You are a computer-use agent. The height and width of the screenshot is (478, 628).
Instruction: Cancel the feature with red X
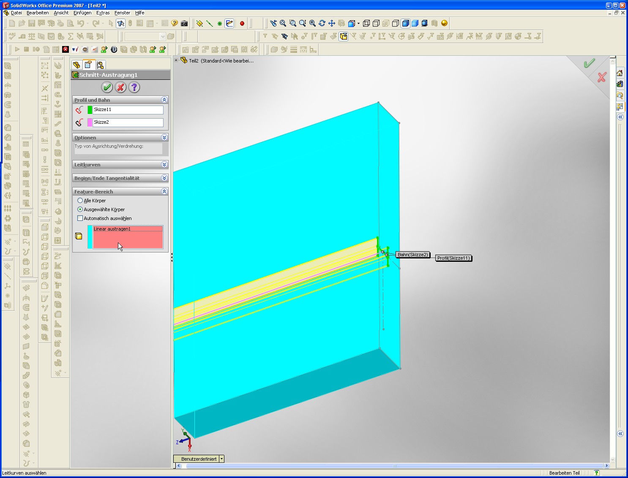point(120,87)
